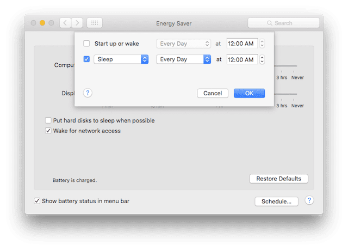348x250 pixels.
Task: Open Every Day dropdown for Sleep row
Action: (x=183, y=59)
